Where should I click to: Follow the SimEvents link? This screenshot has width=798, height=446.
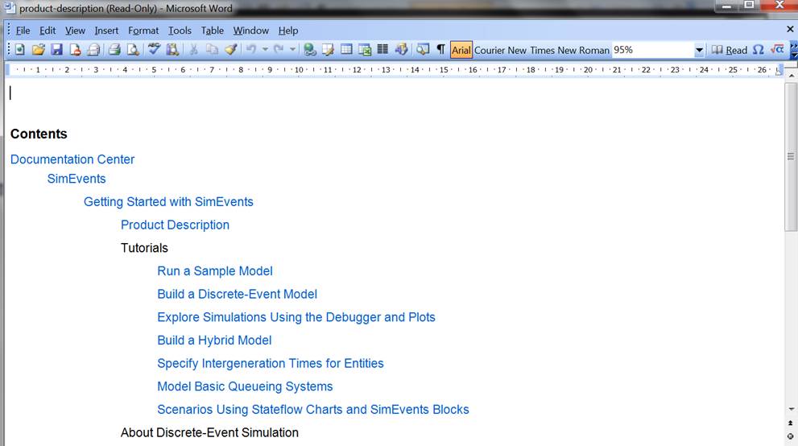coord(76,179)
